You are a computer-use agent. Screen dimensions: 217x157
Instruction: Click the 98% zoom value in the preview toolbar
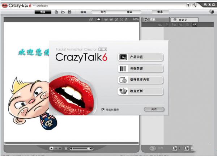tap(136, 20)
